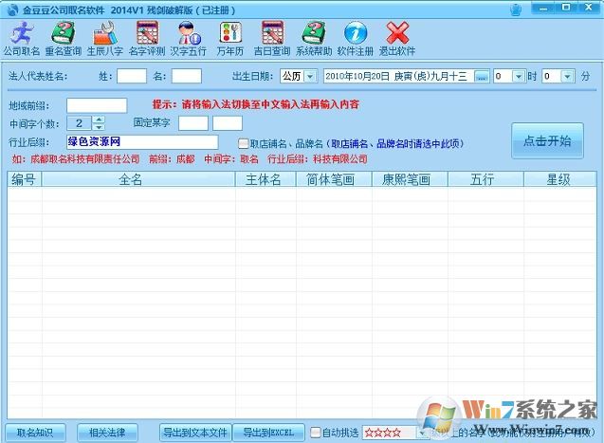Click the first 固定某字 input box
Screen dimensions: 604x443
(193, 123)
